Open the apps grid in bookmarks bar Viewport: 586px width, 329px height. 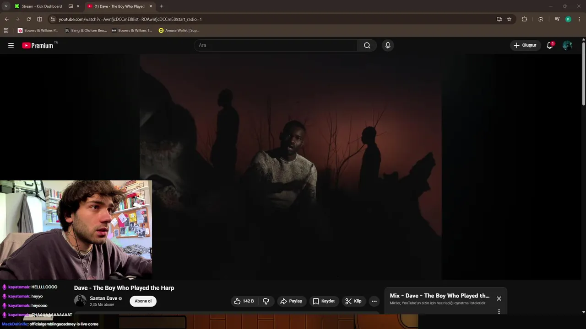[x=6, y=31]
